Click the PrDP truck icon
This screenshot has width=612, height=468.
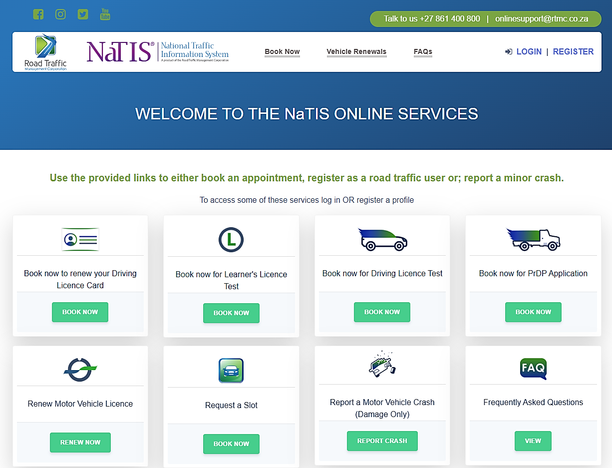(x=533, y=239)
